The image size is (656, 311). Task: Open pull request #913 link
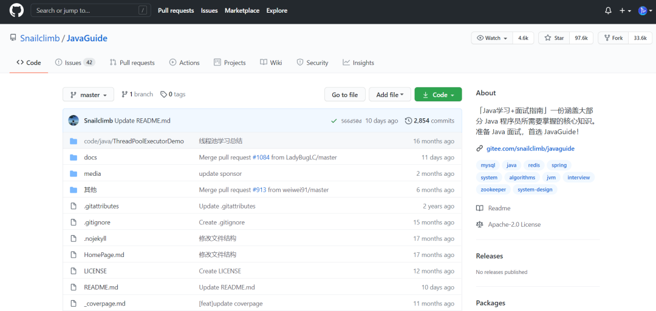pyautogui.click(x=259, y=190)
